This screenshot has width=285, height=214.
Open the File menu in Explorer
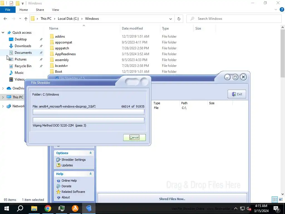(x=8, y=10)
